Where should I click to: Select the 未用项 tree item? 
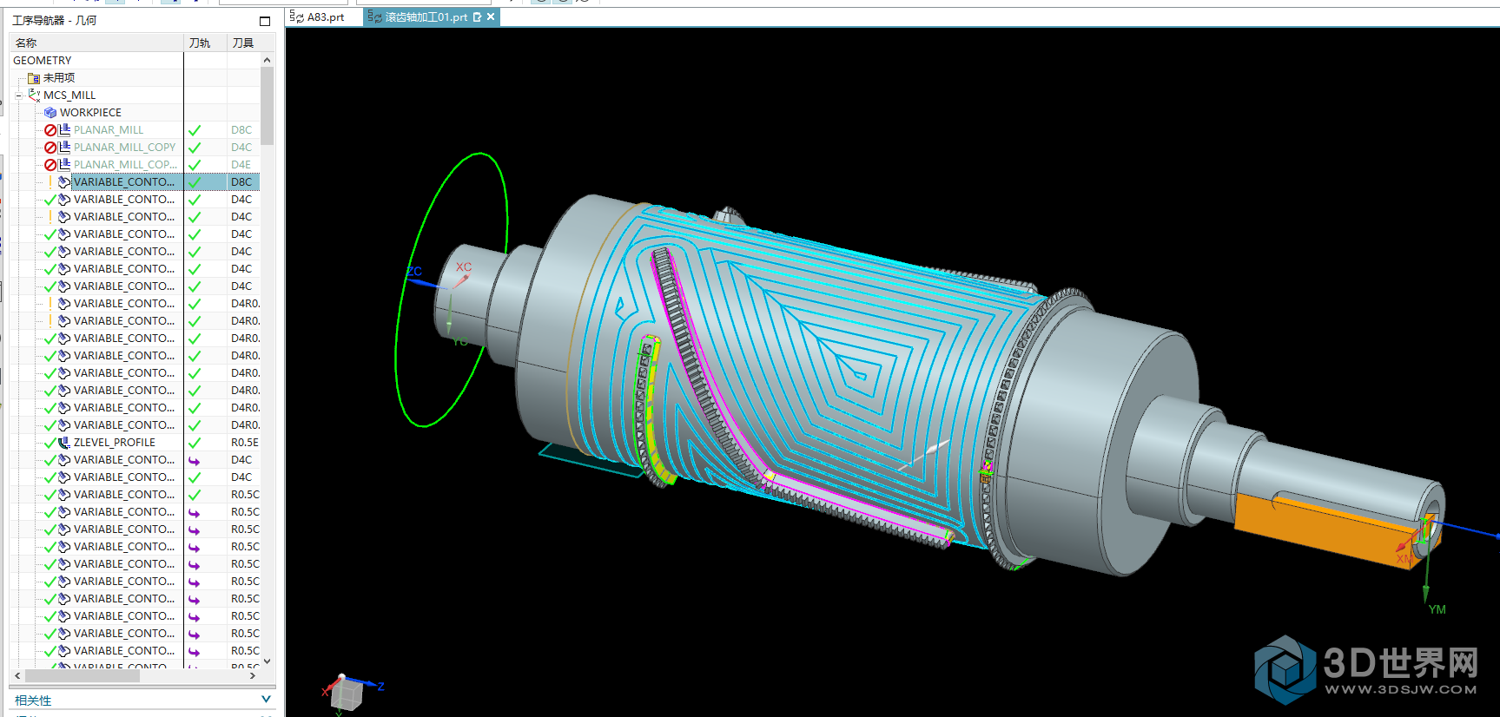59,78
